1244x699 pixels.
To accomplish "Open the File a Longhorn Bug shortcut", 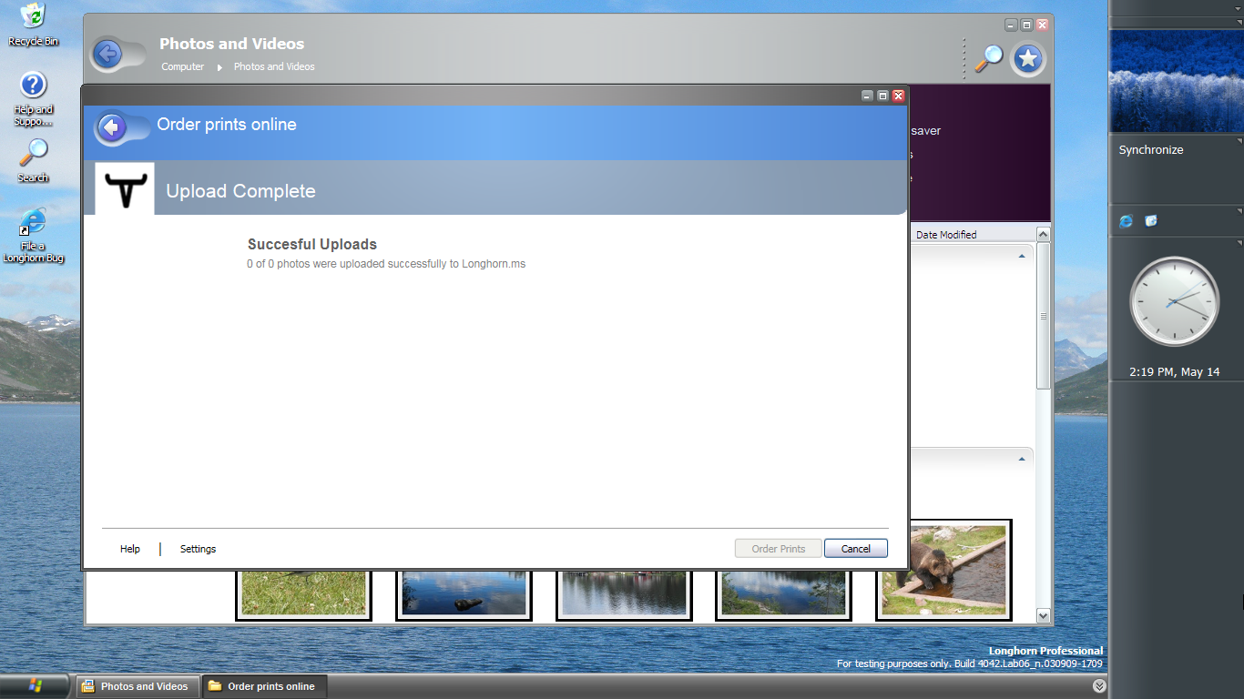I will [33, 235].
